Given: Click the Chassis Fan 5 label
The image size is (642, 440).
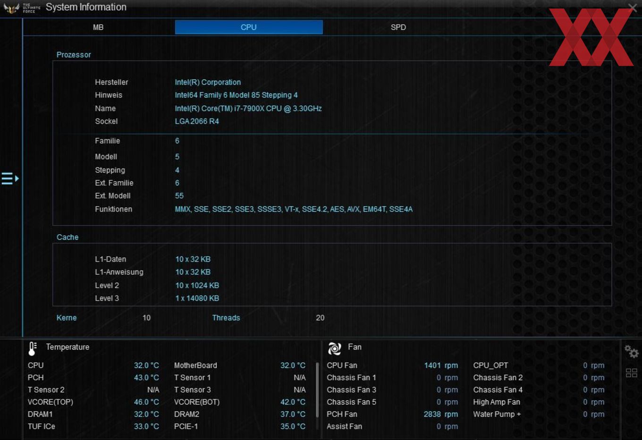Looking at the screenshot, I should tap(352, 402).
